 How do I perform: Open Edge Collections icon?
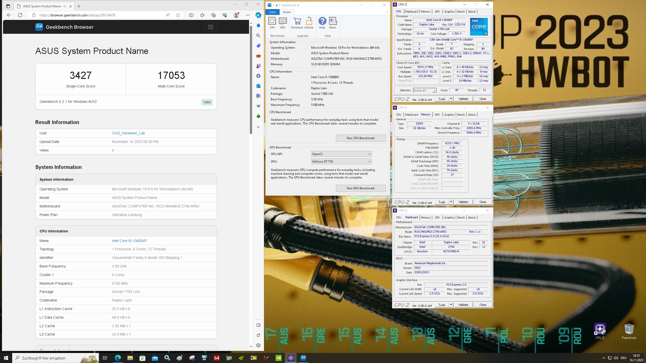click(x=213, y=15)
